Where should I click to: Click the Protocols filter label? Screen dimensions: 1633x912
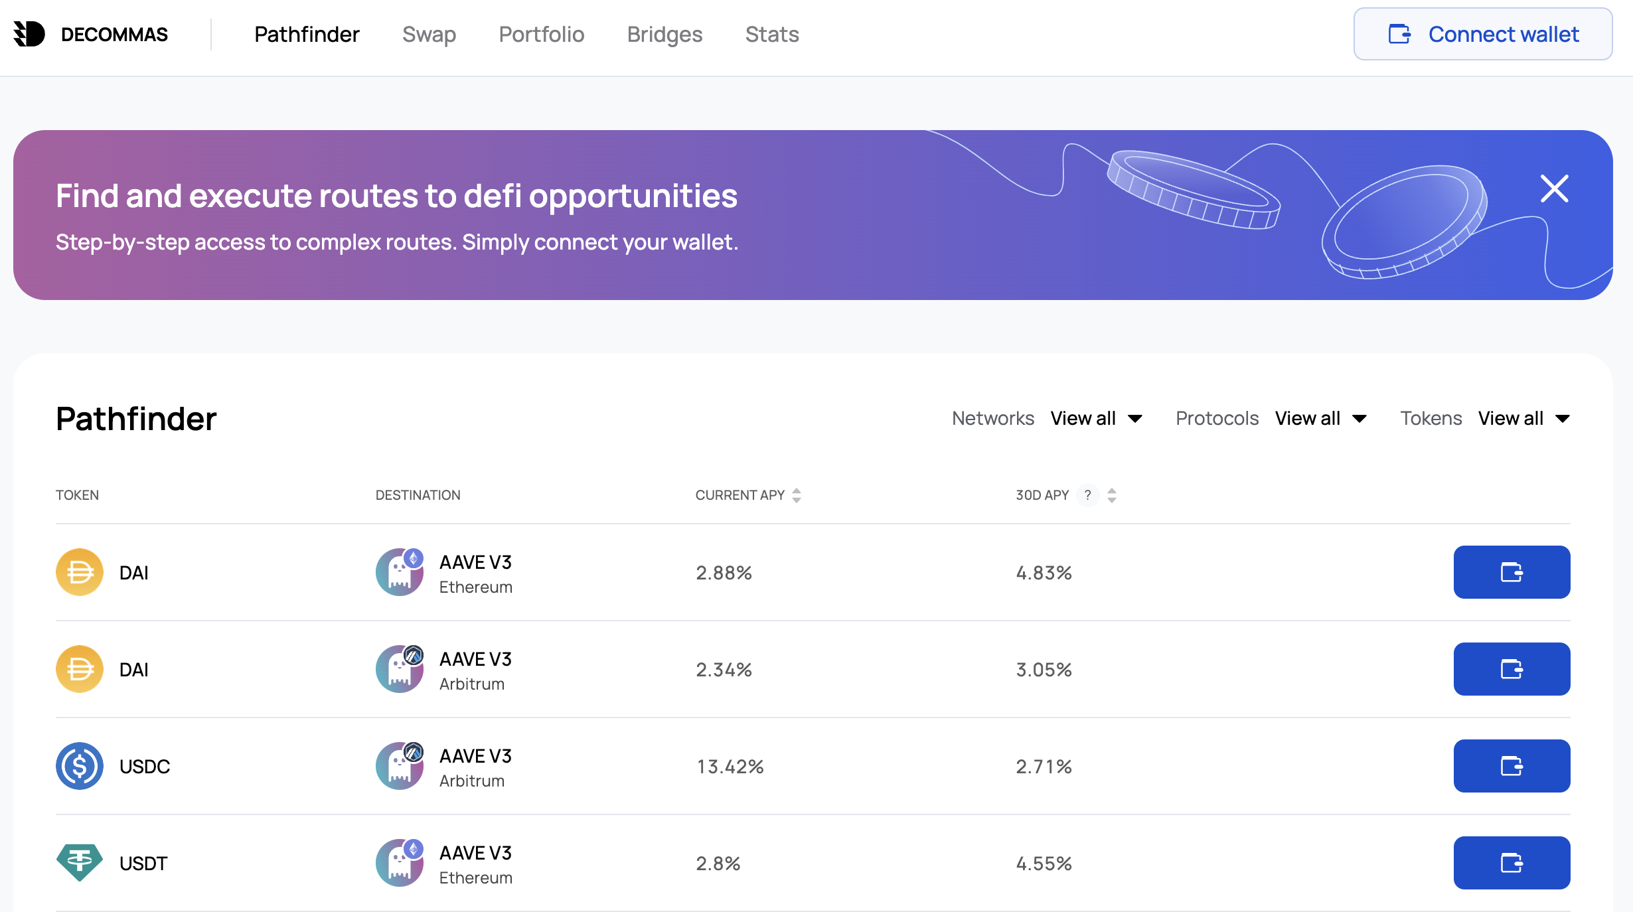click(1217, 418)
